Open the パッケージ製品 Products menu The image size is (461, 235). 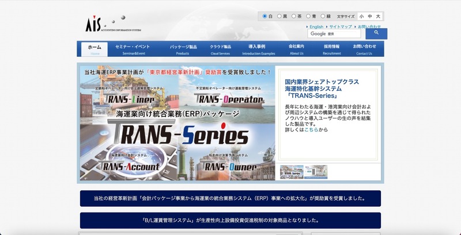(183, 49)
